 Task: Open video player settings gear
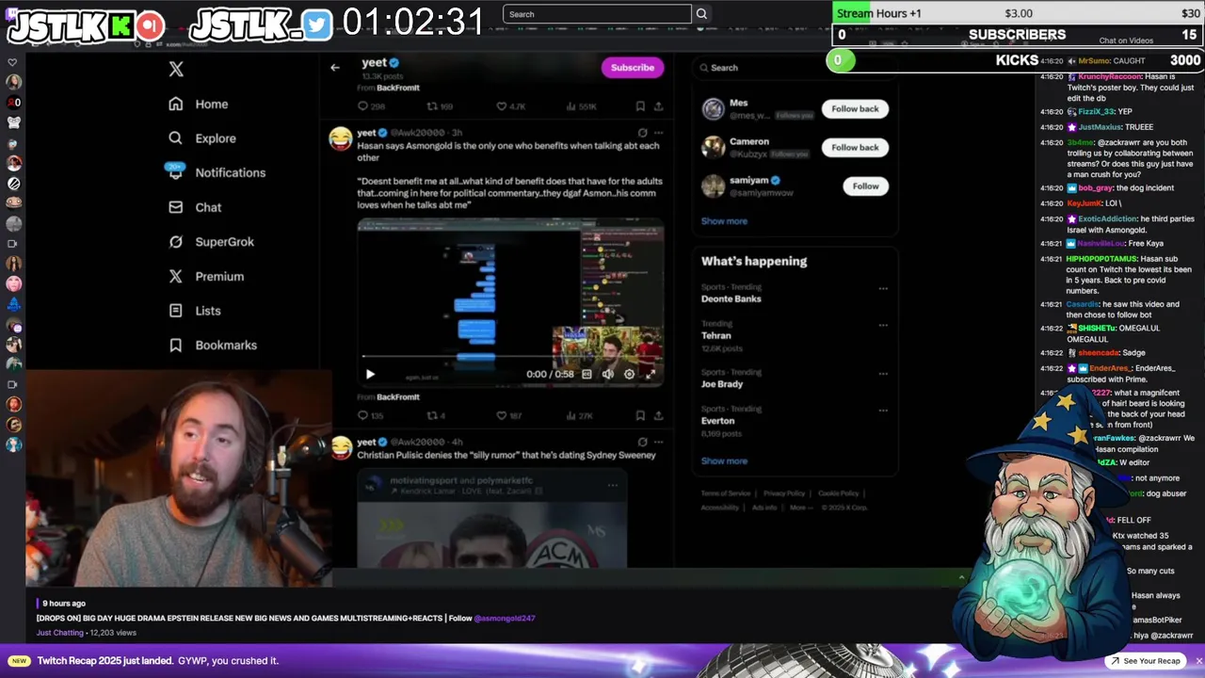(x=629, y=375)
